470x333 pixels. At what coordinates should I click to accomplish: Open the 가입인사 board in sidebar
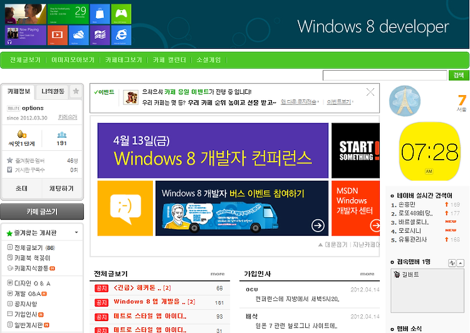(x=26, y=314)
